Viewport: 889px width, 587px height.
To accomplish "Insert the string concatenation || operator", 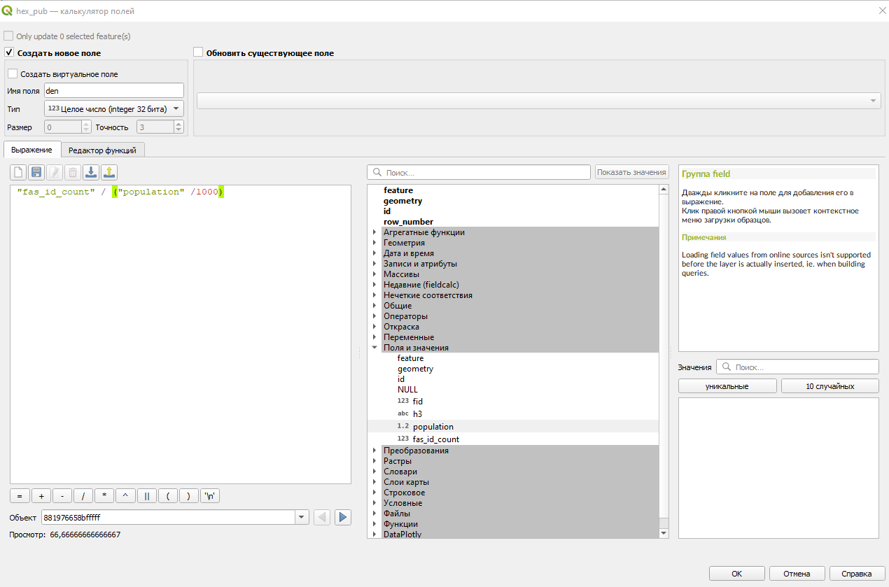I will (147, 496).
